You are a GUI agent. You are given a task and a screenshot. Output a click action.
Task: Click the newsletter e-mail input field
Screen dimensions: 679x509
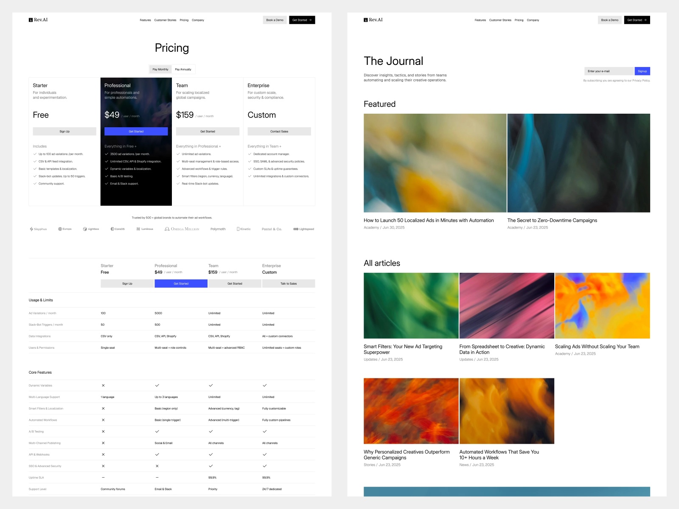tap(608, 71)
